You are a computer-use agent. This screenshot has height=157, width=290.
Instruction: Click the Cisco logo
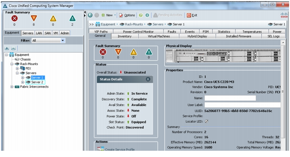[284, 15]
